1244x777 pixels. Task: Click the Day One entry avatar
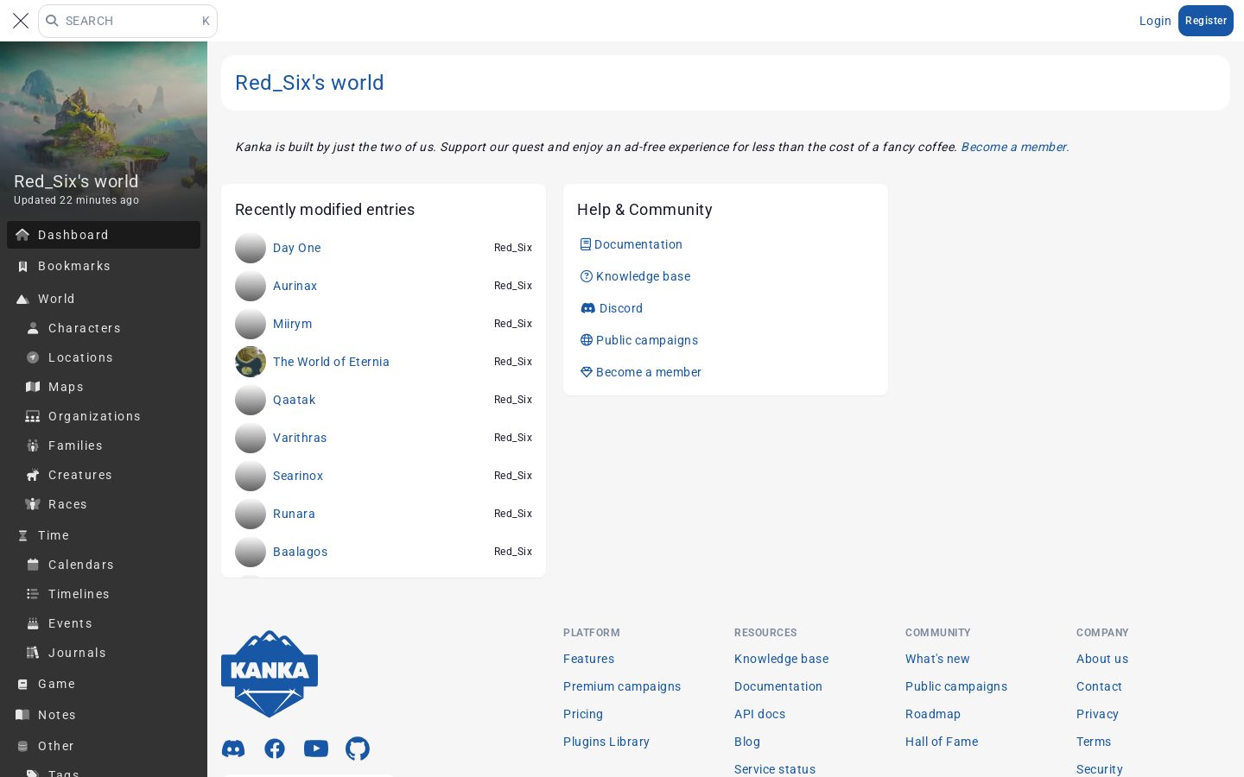point(251,248)
